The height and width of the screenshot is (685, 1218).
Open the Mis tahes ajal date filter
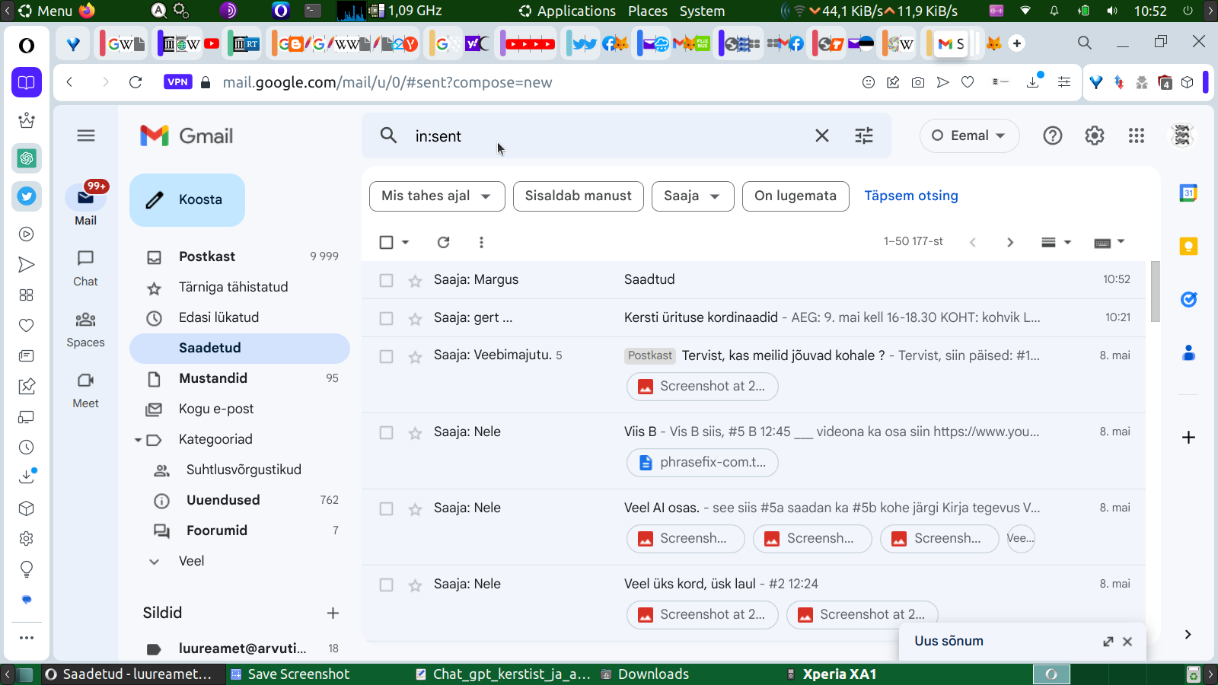pyautogui.click(x=437, y=196)
